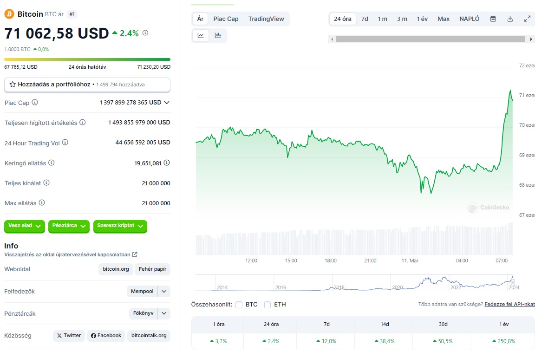Expand the Piac Cap value dropdown

click(x=167, y=102)
